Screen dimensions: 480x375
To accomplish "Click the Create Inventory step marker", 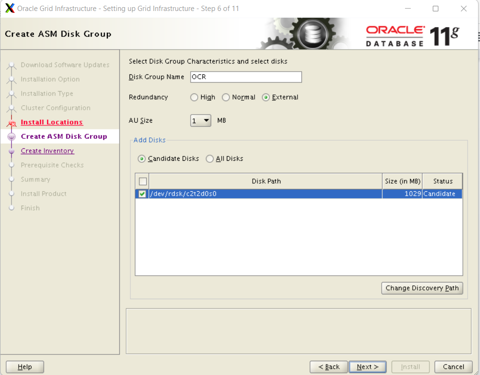I will coord(11,151).
